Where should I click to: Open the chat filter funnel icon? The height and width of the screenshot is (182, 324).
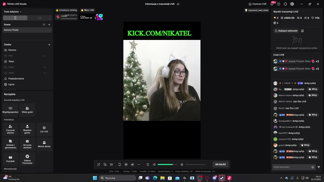[x=319, y=167]
